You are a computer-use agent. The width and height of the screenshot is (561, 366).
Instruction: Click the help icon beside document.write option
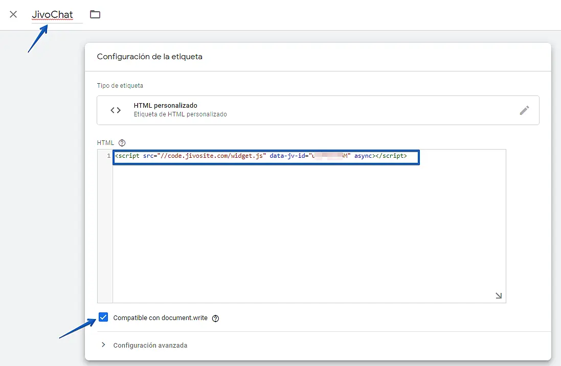click(215, 318)
